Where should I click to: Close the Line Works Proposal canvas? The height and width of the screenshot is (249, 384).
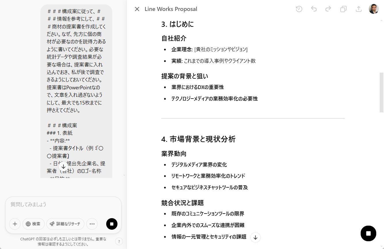pyautogui.click(x=137, y=9)
